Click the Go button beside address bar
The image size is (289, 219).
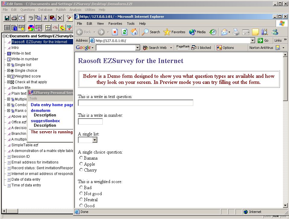point(263,40)
